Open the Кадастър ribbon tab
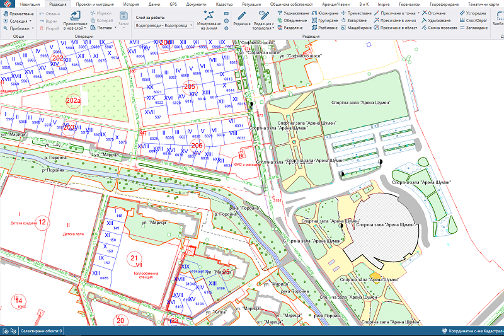The width and height of the screenshot is (504, 336). coord(224,4)
